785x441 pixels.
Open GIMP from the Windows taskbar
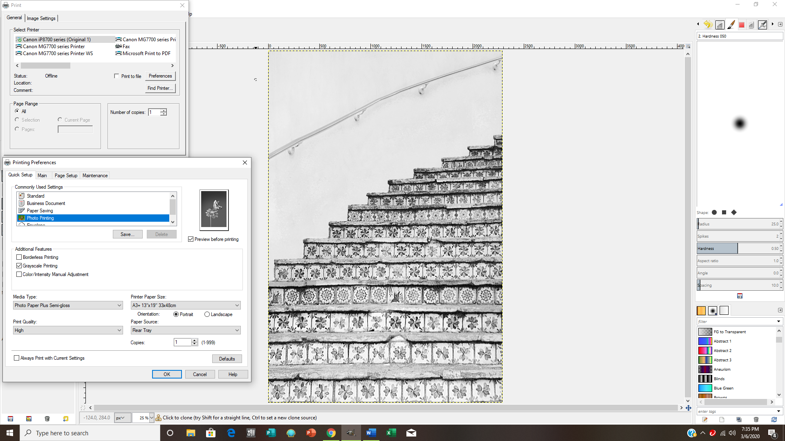[x=351, y=433]
